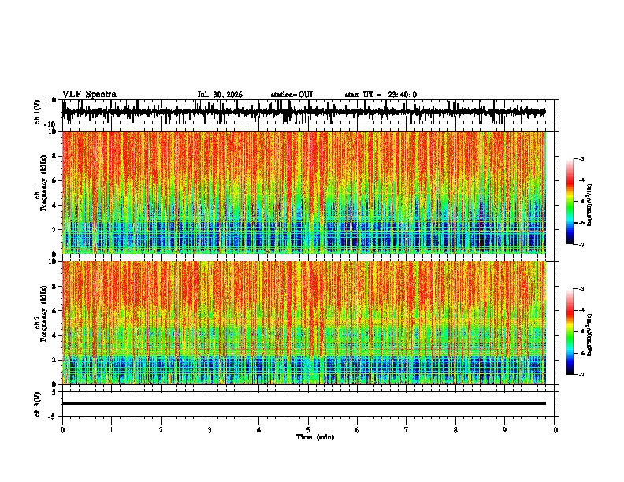Viewport: 624px width, 482px height.
Task: Click the time axis tick label 3
Action: click(210, 430)
